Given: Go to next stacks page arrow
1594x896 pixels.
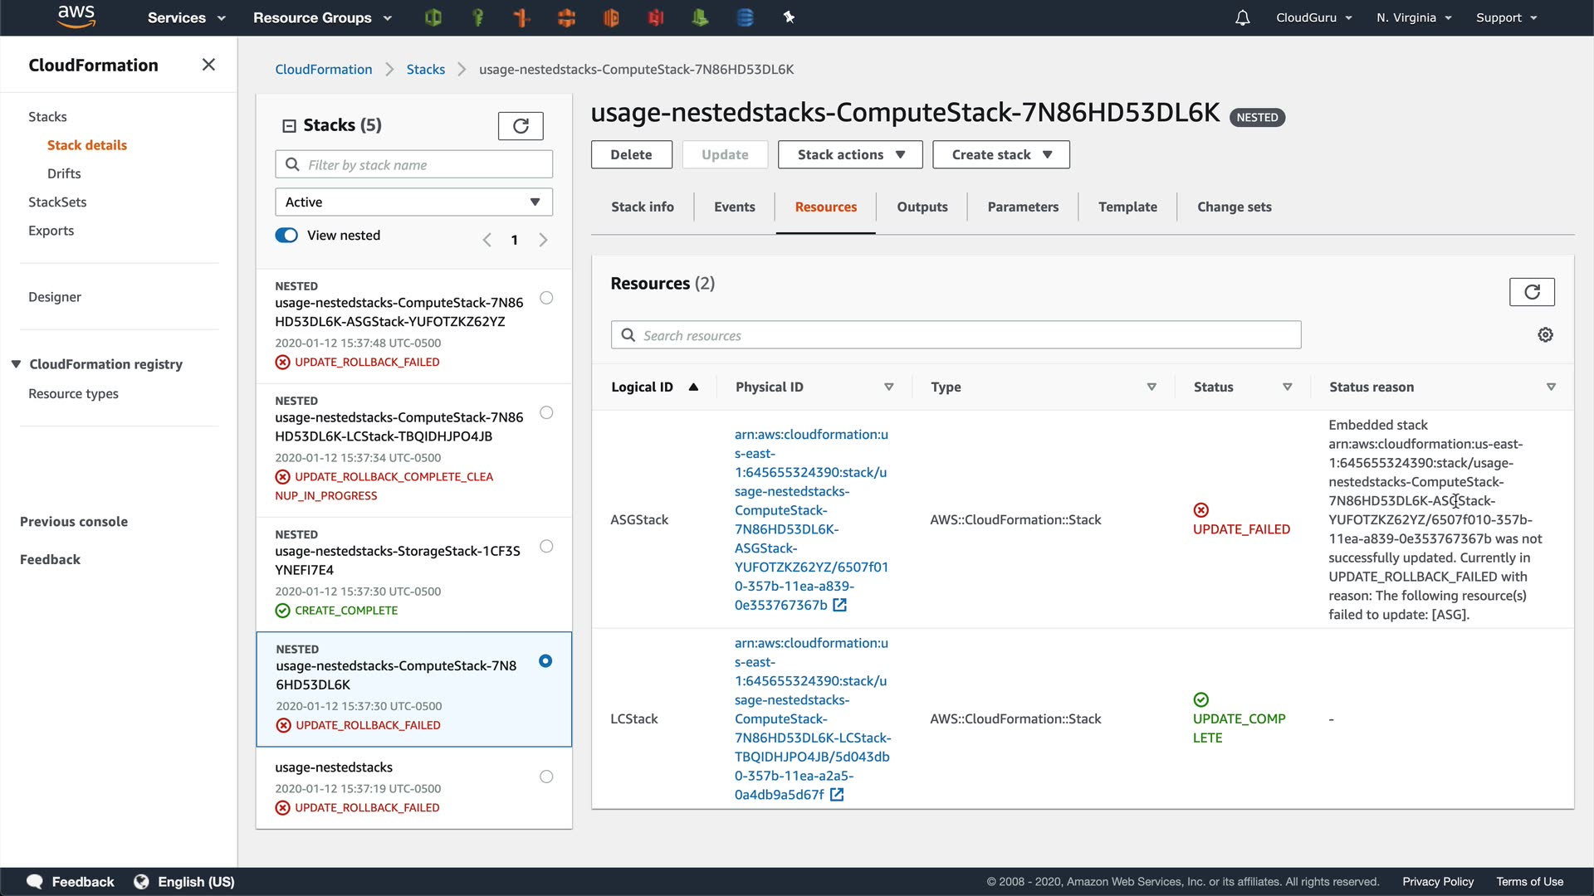Looking at the screenshot, I should click(x=543, y=240).
